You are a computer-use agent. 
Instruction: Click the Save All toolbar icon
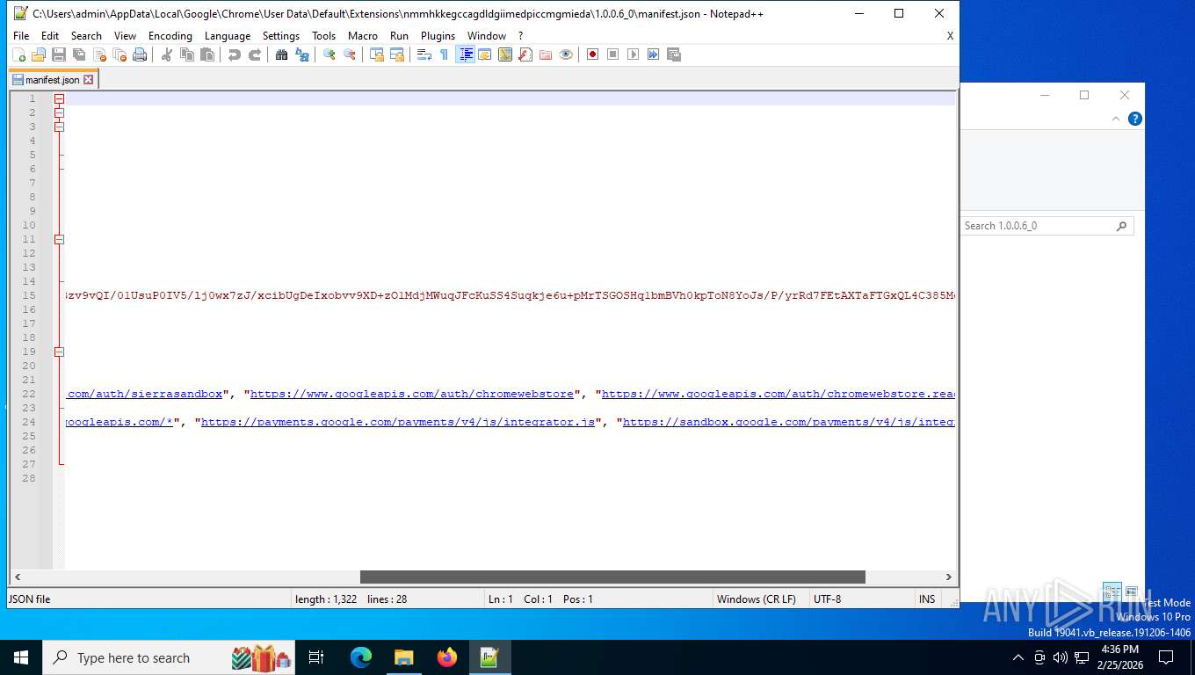coord(79,54)
